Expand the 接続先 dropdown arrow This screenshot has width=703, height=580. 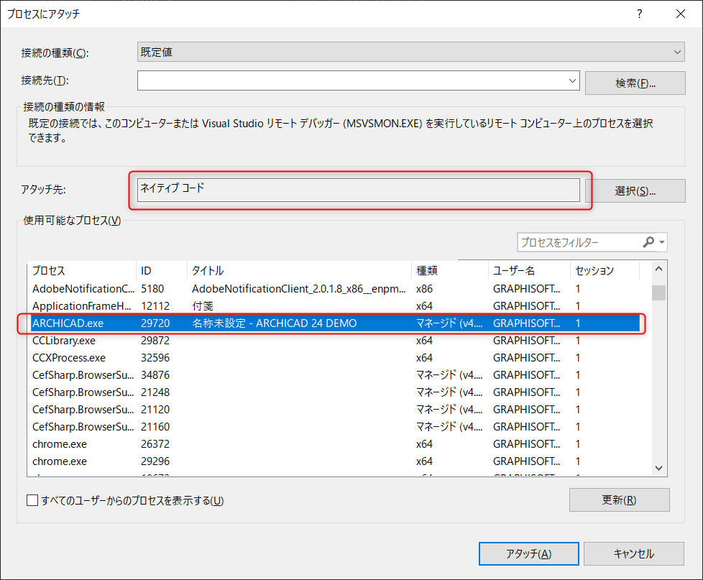572,80
